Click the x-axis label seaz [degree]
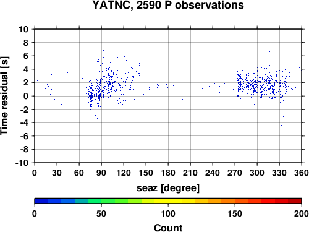Screen dimensions: 309x232 point(168,188)
